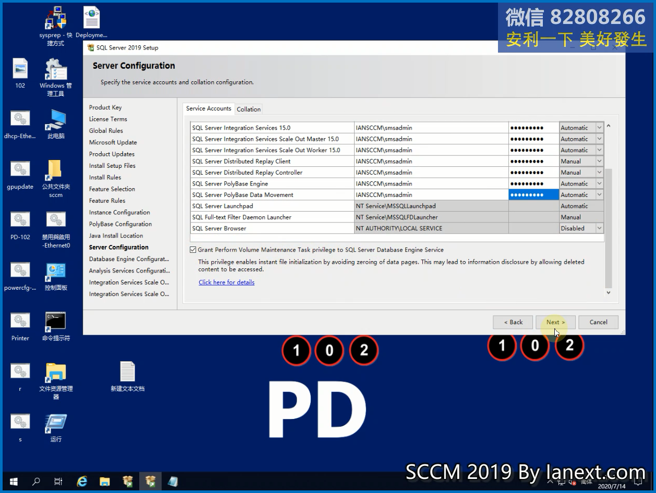Click the service table scrollbar up arrow

[608, 127]
